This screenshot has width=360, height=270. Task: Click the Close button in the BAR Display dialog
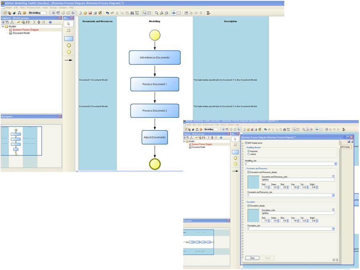click(x=252, y=258)
